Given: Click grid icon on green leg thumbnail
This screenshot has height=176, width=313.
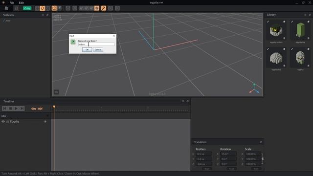Looking at the screenshot, I should [x=309, y=38].
